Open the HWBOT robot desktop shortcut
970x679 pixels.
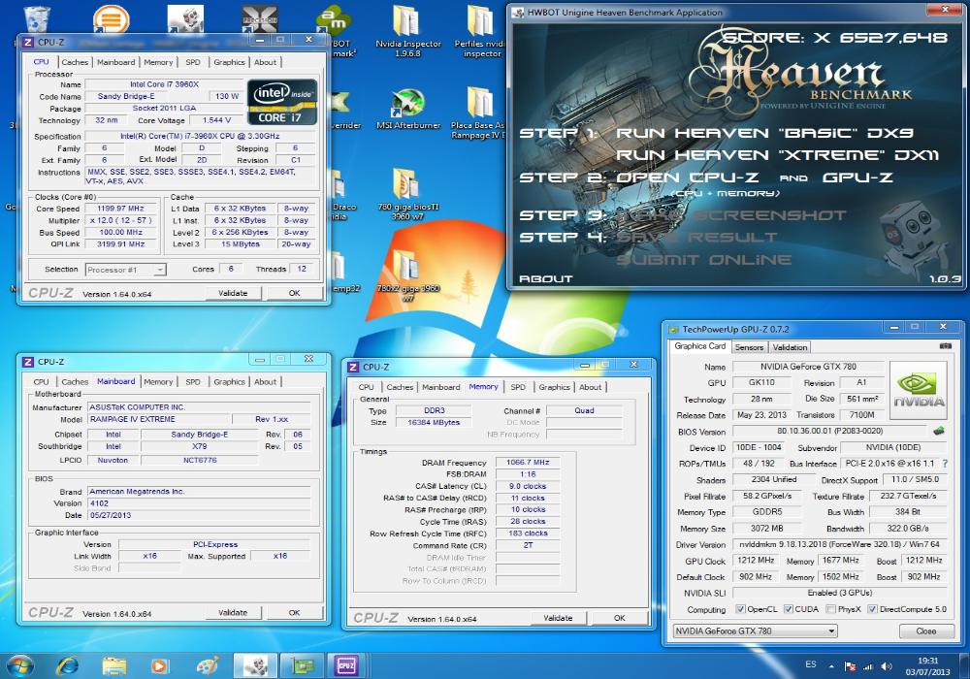(185, 18)
